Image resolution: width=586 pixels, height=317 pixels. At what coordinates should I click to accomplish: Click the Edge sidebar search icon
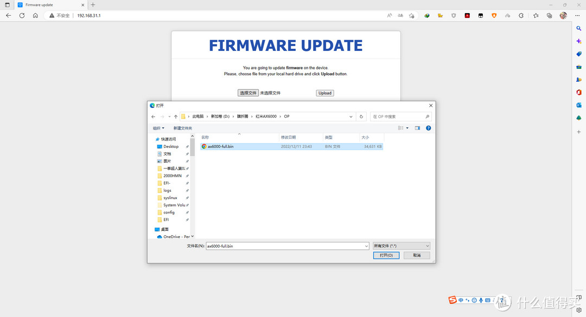tap(579, 28)
